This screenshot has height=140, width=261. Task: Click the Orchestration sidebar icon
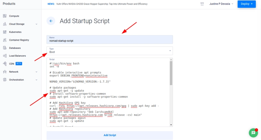[5, 80]
